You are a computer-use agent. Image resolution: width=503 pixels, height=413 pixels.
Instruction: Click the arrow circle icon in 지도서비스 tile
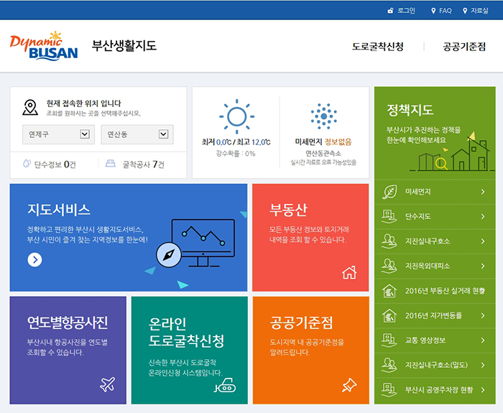click(x=34, y=260)
